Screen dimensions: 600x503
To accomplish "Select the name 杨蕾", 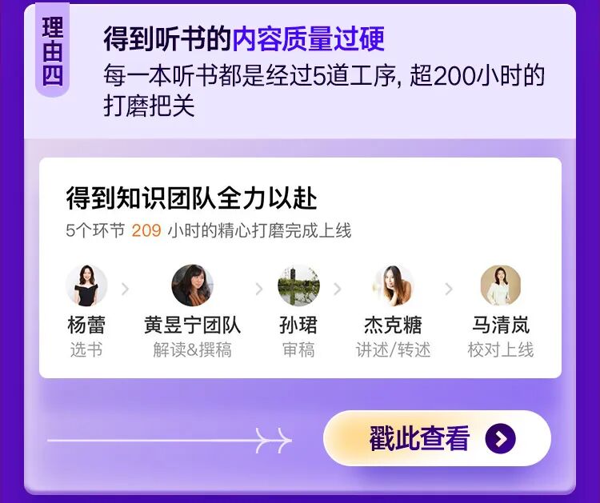I will [86, 325].
